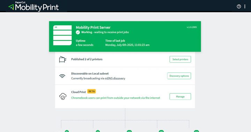
Task: Click the Chromebook users can print link text
Action: coord(116,98)
